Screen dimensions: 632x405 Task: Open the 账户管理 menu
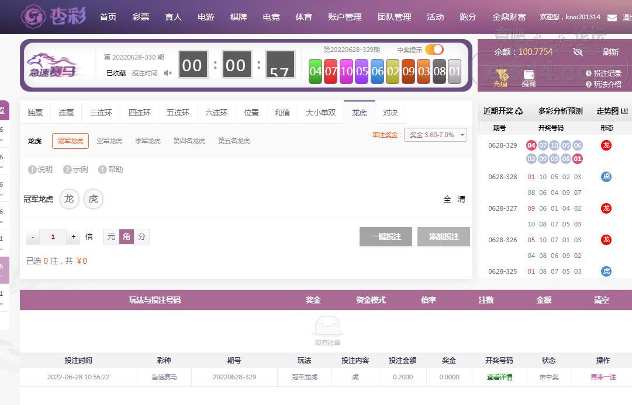tap(345, 17)
